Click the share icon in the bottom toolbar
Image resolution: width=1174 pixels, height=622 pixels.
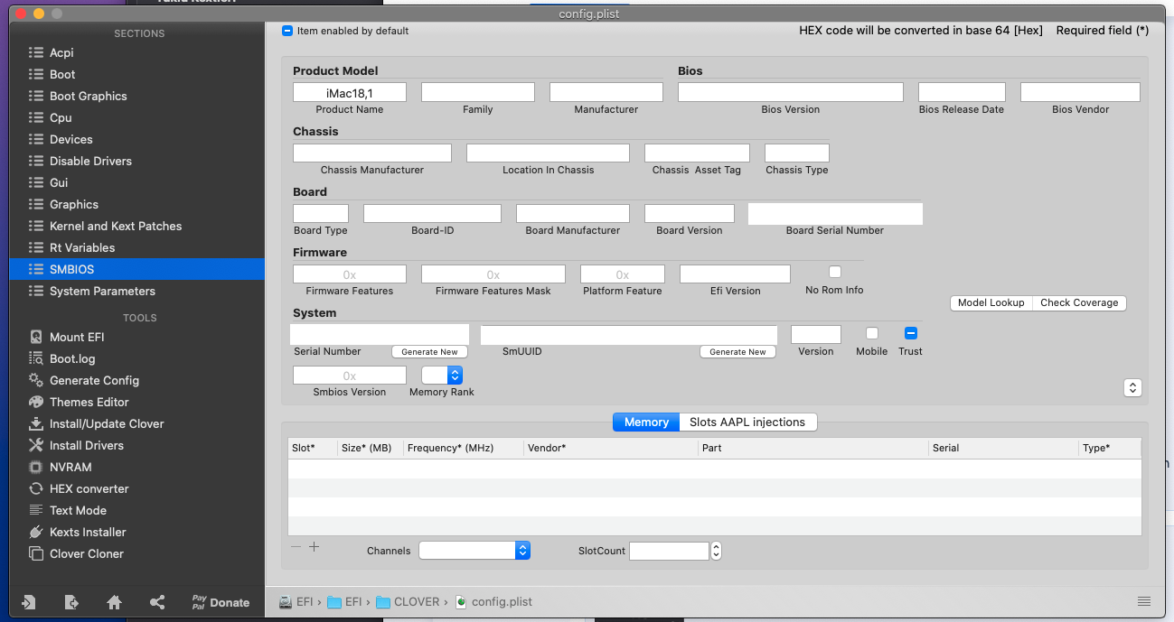(x=157, y=602)
